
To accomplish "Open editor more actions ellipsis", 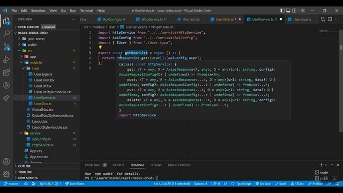I will 337,19.
